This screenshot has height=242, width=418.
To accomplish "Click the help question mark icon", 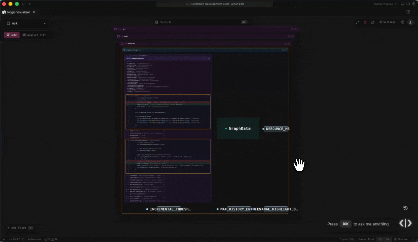I will point(402,22).
